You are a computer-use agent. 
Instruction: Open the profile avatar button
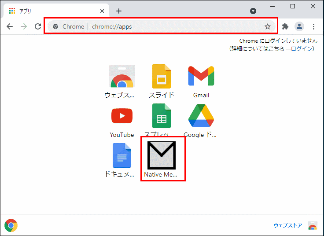(299, 26)
